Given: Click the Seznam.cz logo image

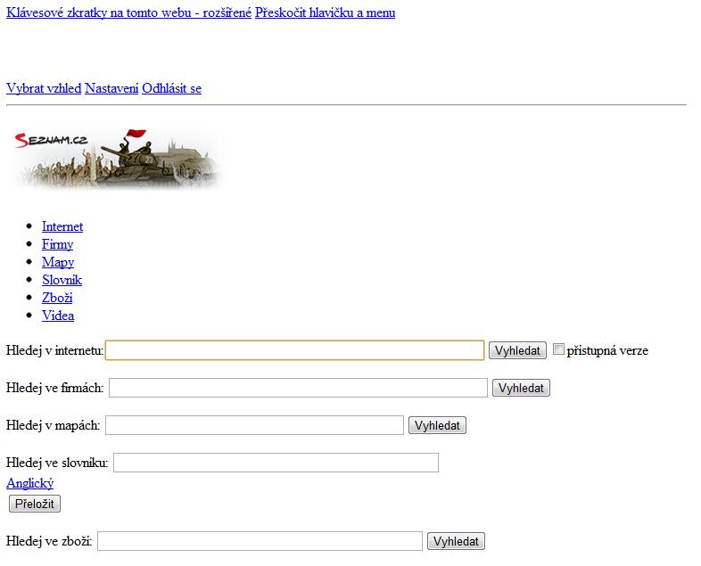Looking at the screenshot, I should tap(117, 158).
